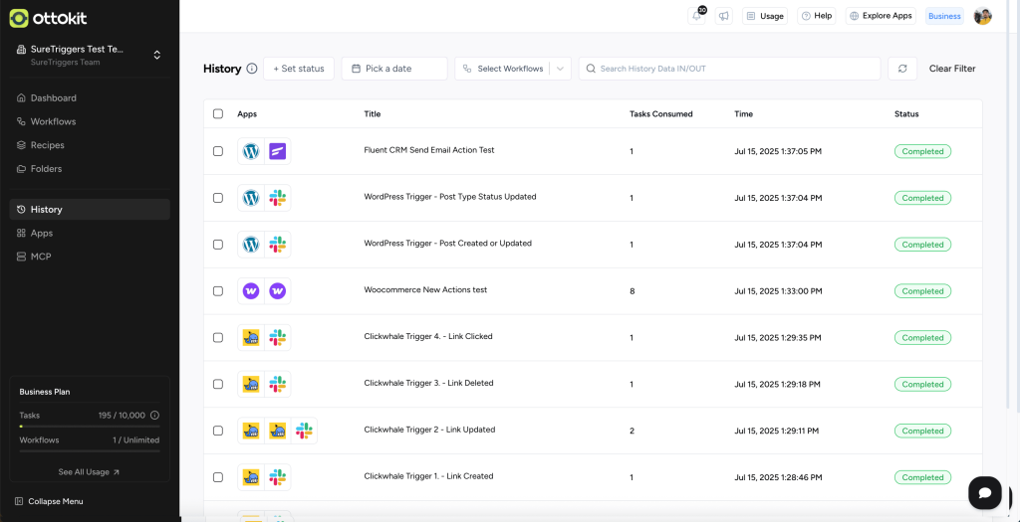
Task: Open the announcements megaphone icon
Action: click(723, 16)
